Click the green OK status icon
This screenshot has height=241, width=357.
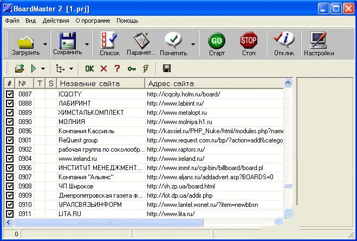click(89, 68)
